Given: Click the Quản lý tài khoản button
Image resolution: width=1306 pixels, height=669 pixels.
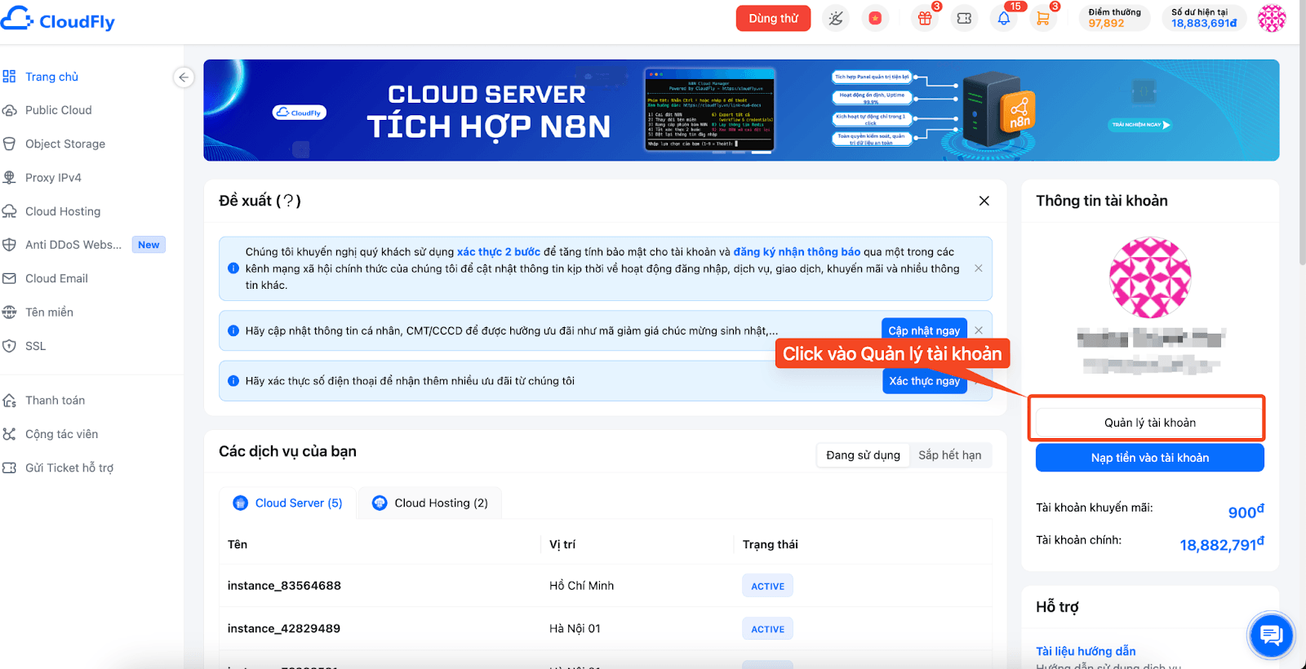Looking at the screenshot, I should pyautogui.click(x=1150, y=423).
